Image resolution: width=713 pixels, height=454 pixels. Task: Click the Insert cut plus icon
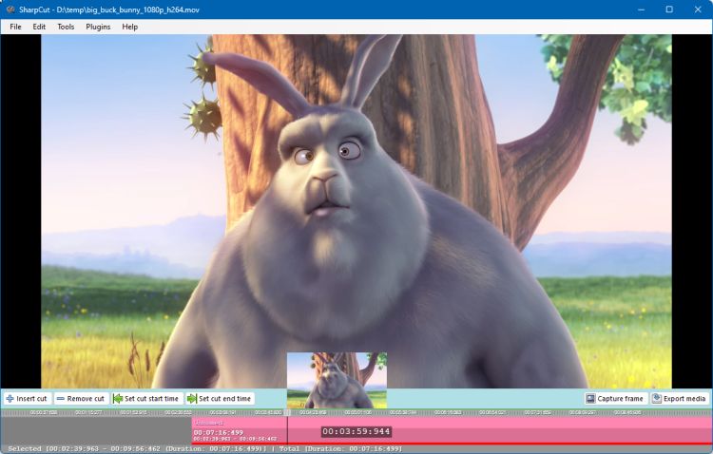tap(10, 399)
